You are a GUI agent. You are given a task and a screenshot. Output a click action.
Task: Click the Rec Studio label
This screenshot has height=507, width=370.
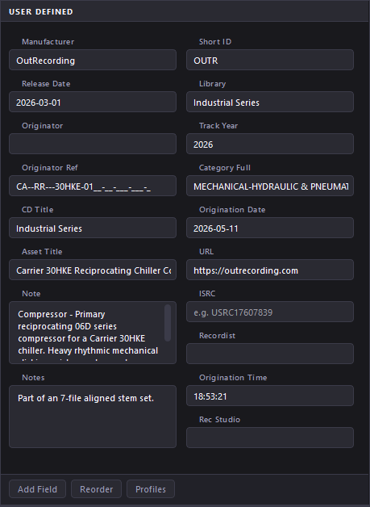(x=219, y=420)
